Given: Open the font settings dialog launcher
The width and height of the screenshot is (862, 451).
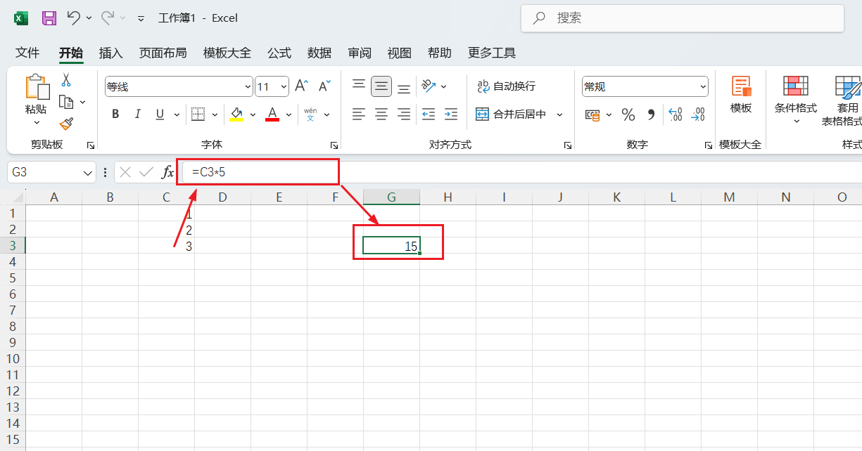Looking at the screenshot, I should 334,145.
